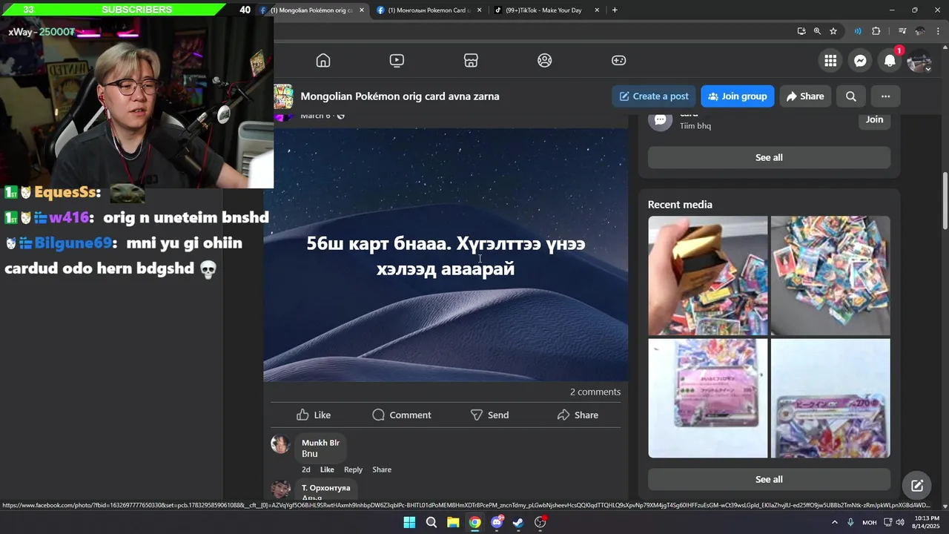949x534 pixels.
Task: Open the 2 comments link
Action: (595, 392)
